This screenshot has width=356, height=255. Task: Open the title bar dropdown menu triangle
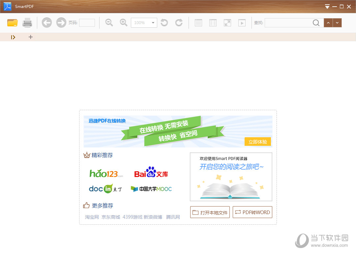click(327, 7)
